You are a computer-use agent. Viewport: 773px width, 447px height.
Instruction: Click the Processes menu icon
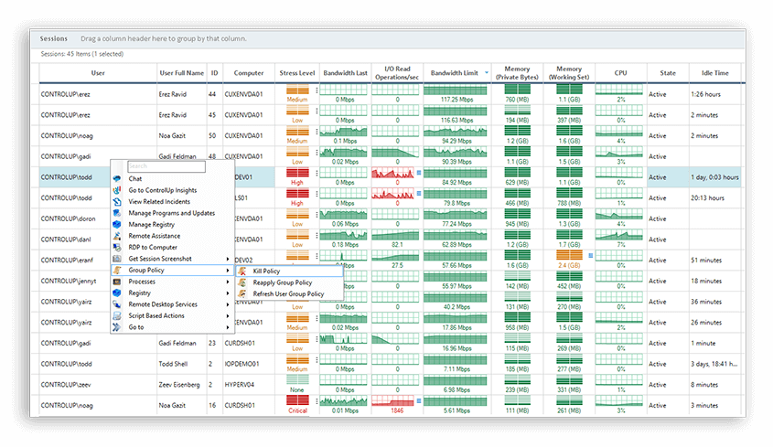coord(117,282)
